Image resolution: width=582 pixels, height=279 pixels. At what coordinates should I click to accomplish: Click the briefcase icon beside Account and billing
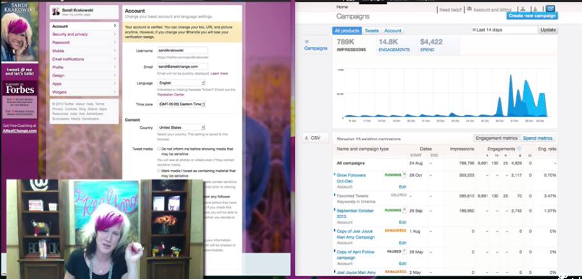pyautogui.click(x=470, y=9)
